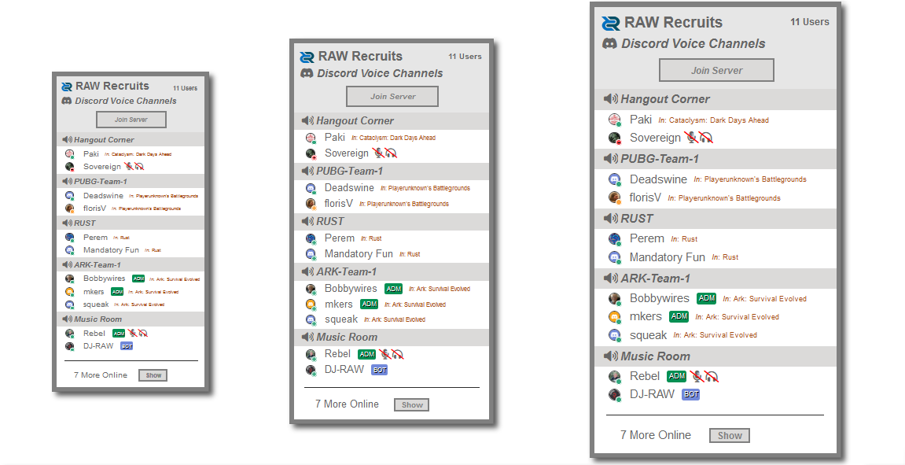905x465 pixels.
Task: Click RAW logo icon in medium widget
Action: (x=307, y=57)
